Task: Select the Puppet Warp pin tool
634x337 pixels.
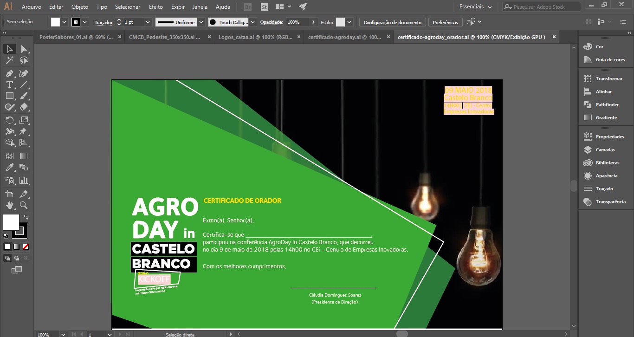Action: click(24, 131)
